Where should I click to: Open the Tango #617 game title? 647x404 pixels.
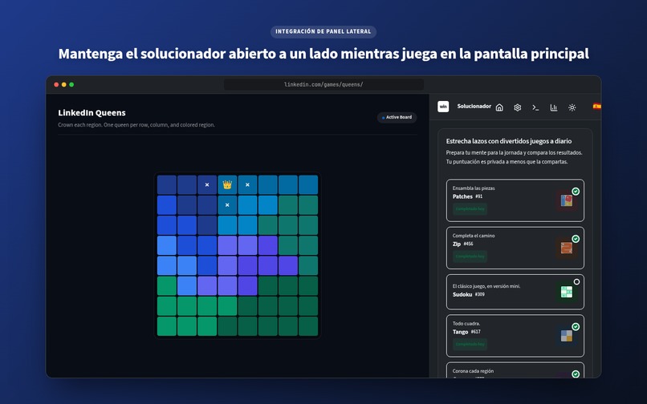466,332
